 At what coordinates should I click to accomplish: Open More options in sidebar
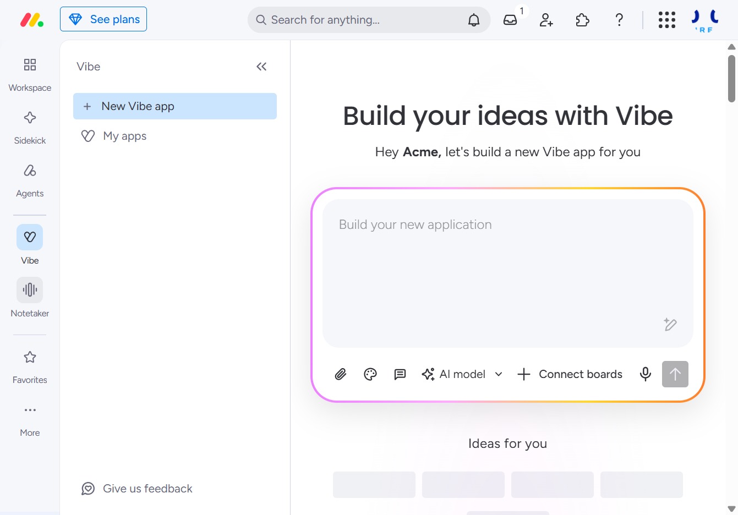30,420
